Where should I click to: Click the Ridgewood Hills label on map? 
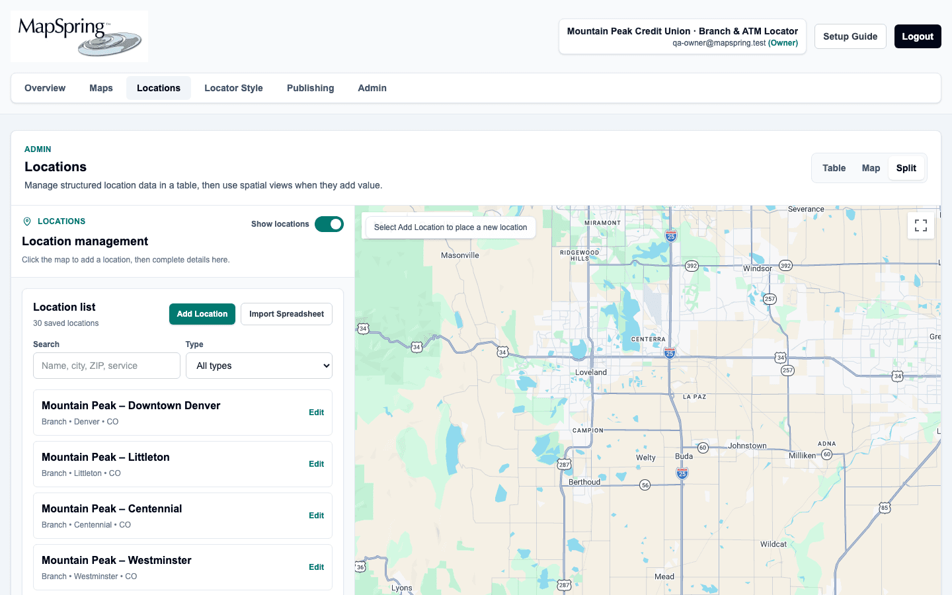pos(580,255)
